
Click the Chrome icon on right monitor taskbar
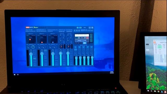tap(158, 91)
